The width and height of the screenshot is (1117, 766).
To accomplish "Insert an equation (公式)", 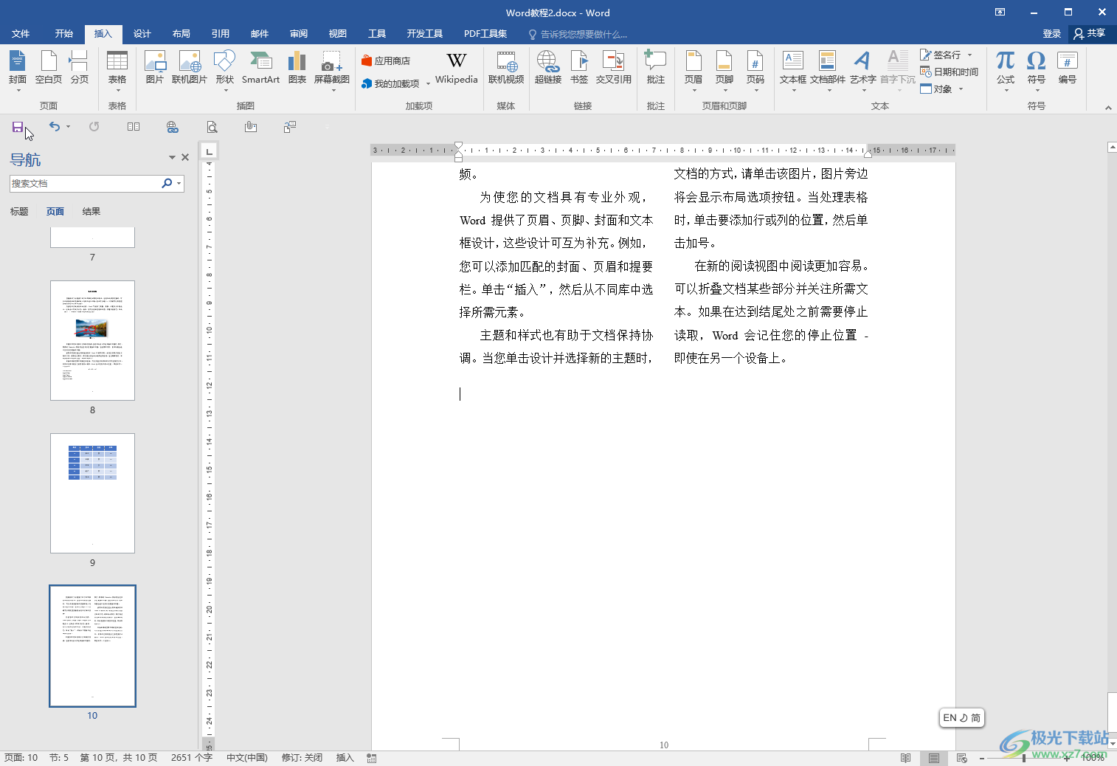I will click(x=1006, y=71).
